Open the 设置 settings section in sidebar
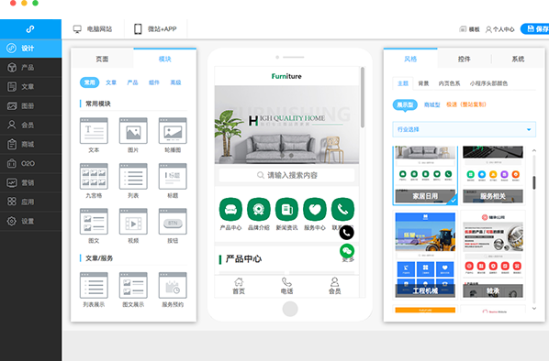This screenshot has height=361, width=549. coord(30,221)
